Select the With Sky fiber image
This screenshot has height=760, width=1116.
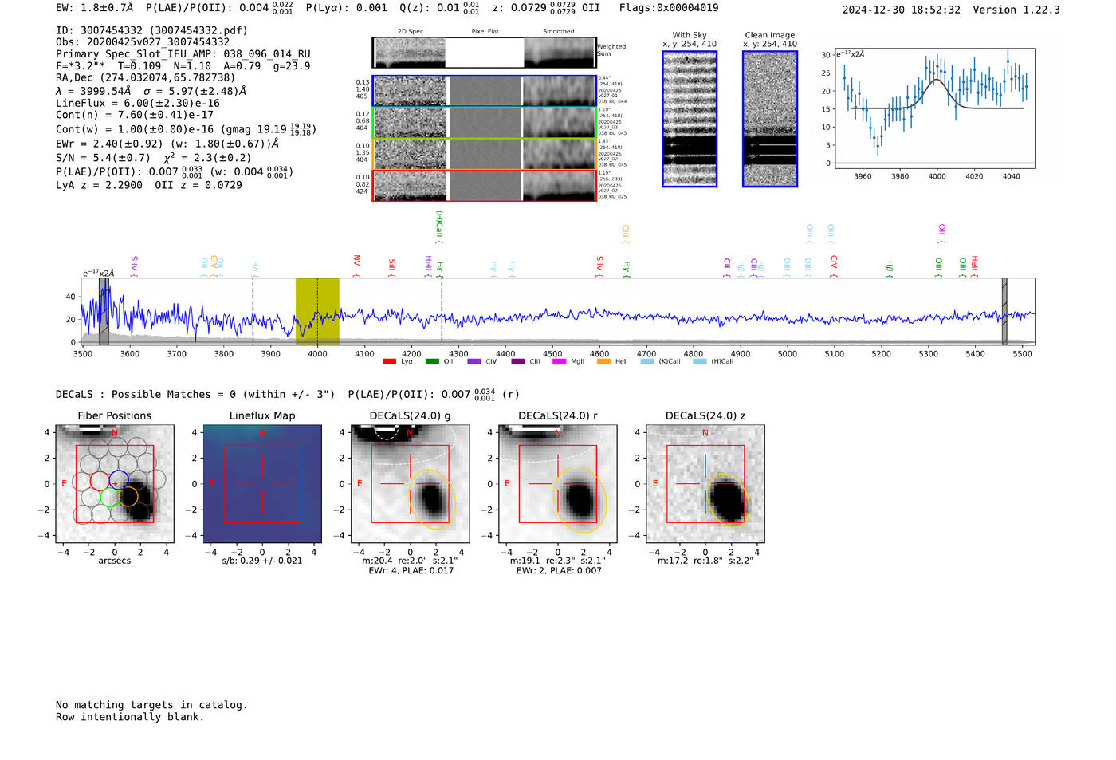click(x=690, y=119)
